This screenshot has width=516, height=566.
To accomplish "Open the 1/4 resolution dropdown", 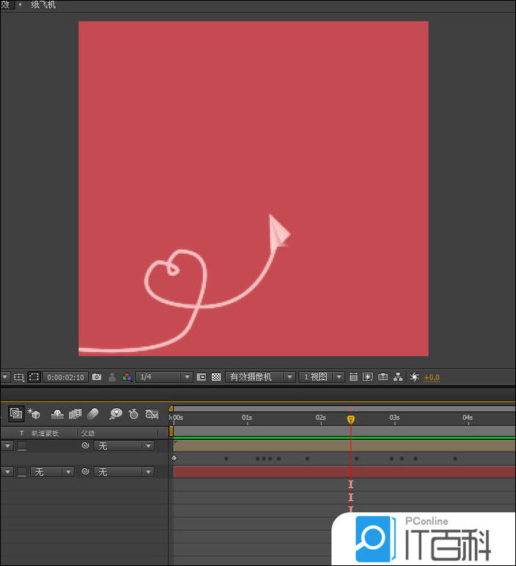I will click(164, 377).
